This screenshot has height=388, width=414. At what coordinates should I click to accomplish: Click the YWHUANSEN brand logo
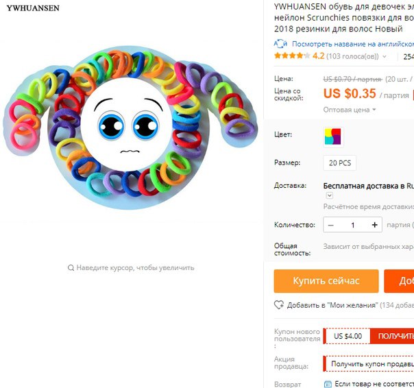click(x=33, y=8)
